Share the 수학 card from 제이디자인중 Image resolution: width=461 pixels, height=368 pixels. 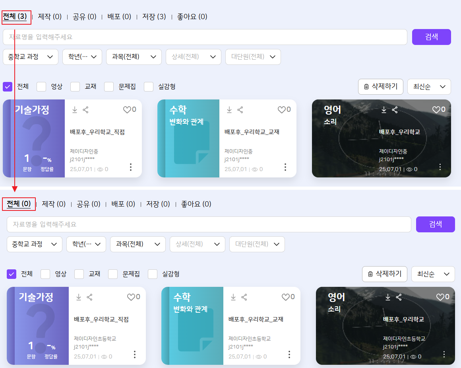(240, 110)
